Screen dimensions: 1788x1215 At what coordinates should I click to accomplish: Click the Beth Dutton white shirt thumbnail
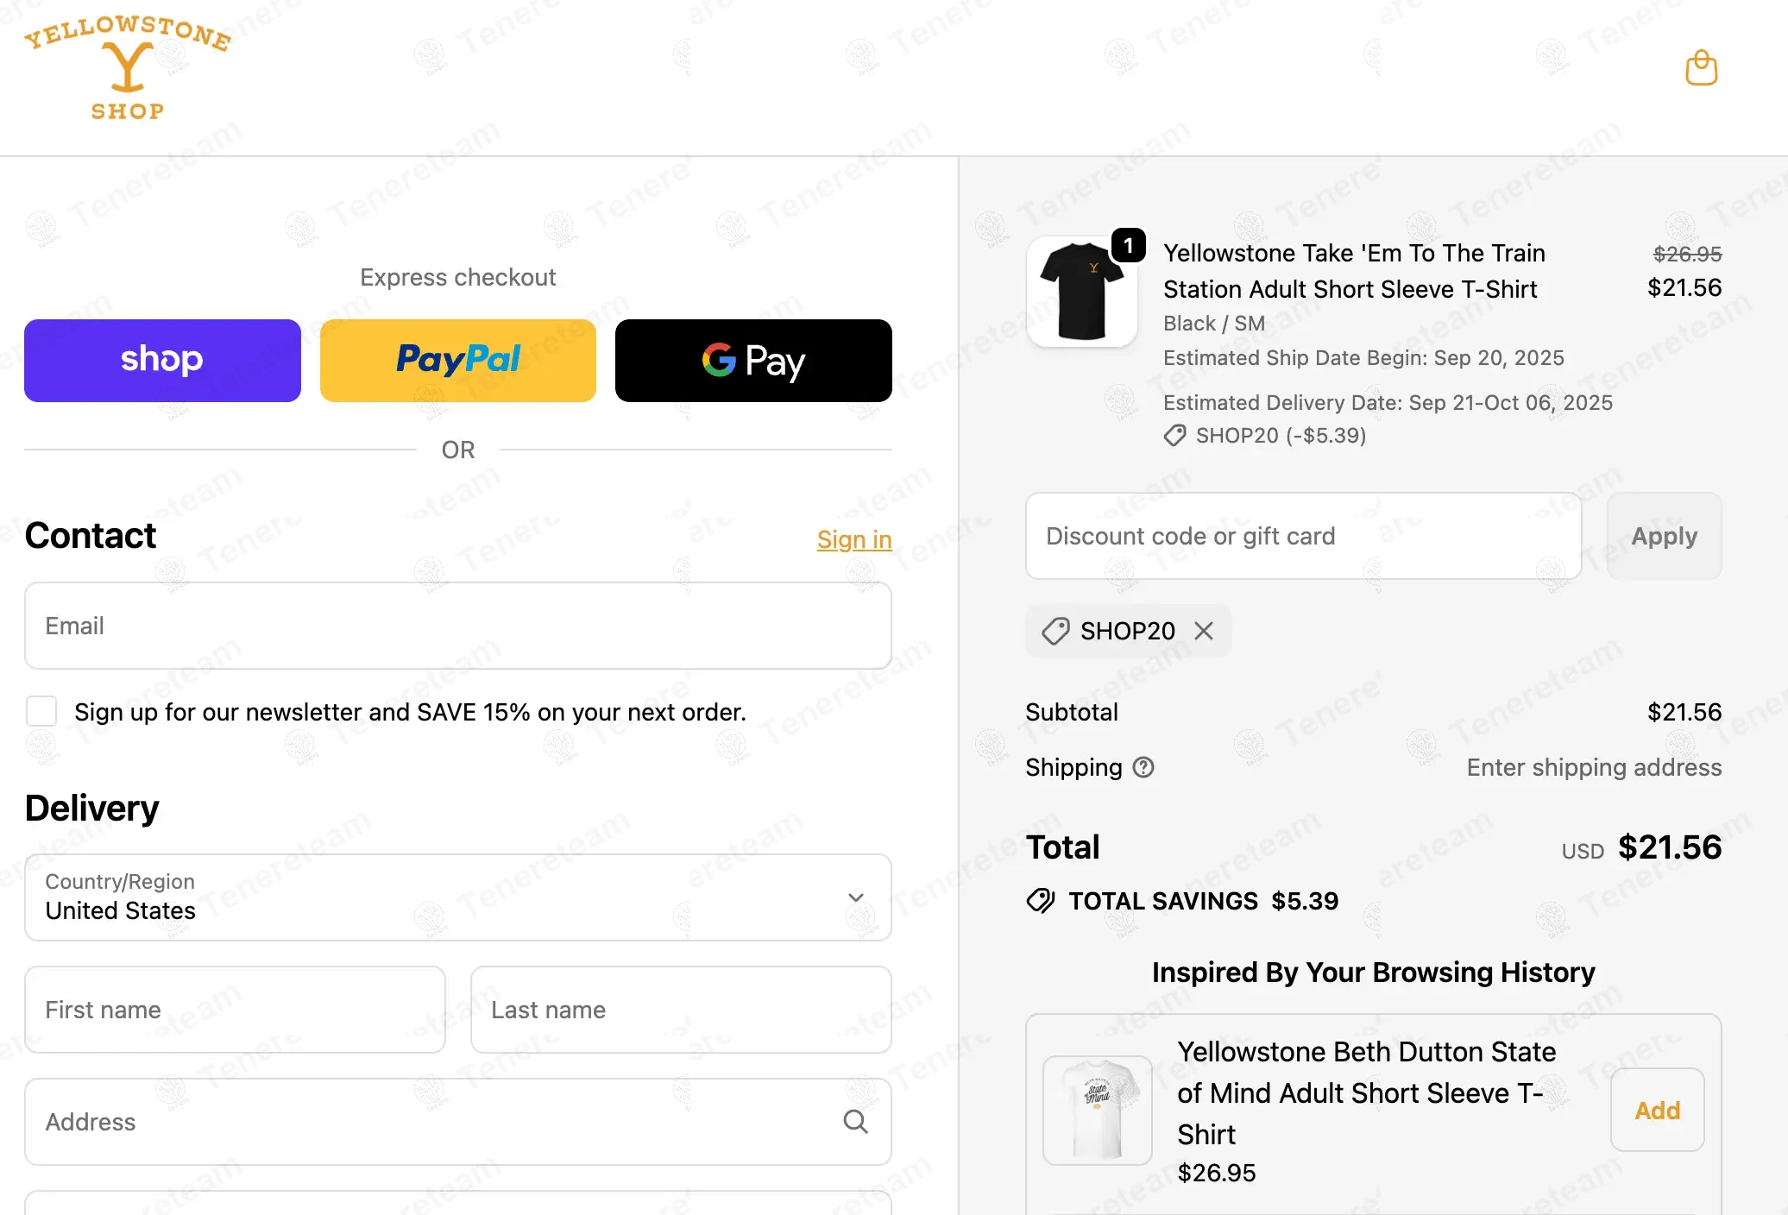click(x=1098, y=1110)
